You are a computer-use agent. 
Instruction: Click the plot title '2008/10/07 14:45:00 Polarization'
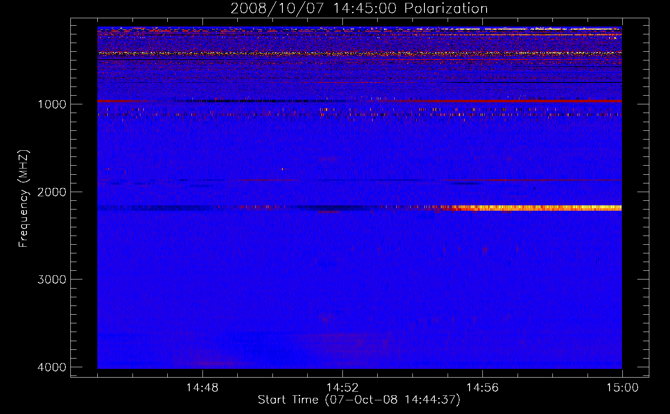(x=359, y=8)
